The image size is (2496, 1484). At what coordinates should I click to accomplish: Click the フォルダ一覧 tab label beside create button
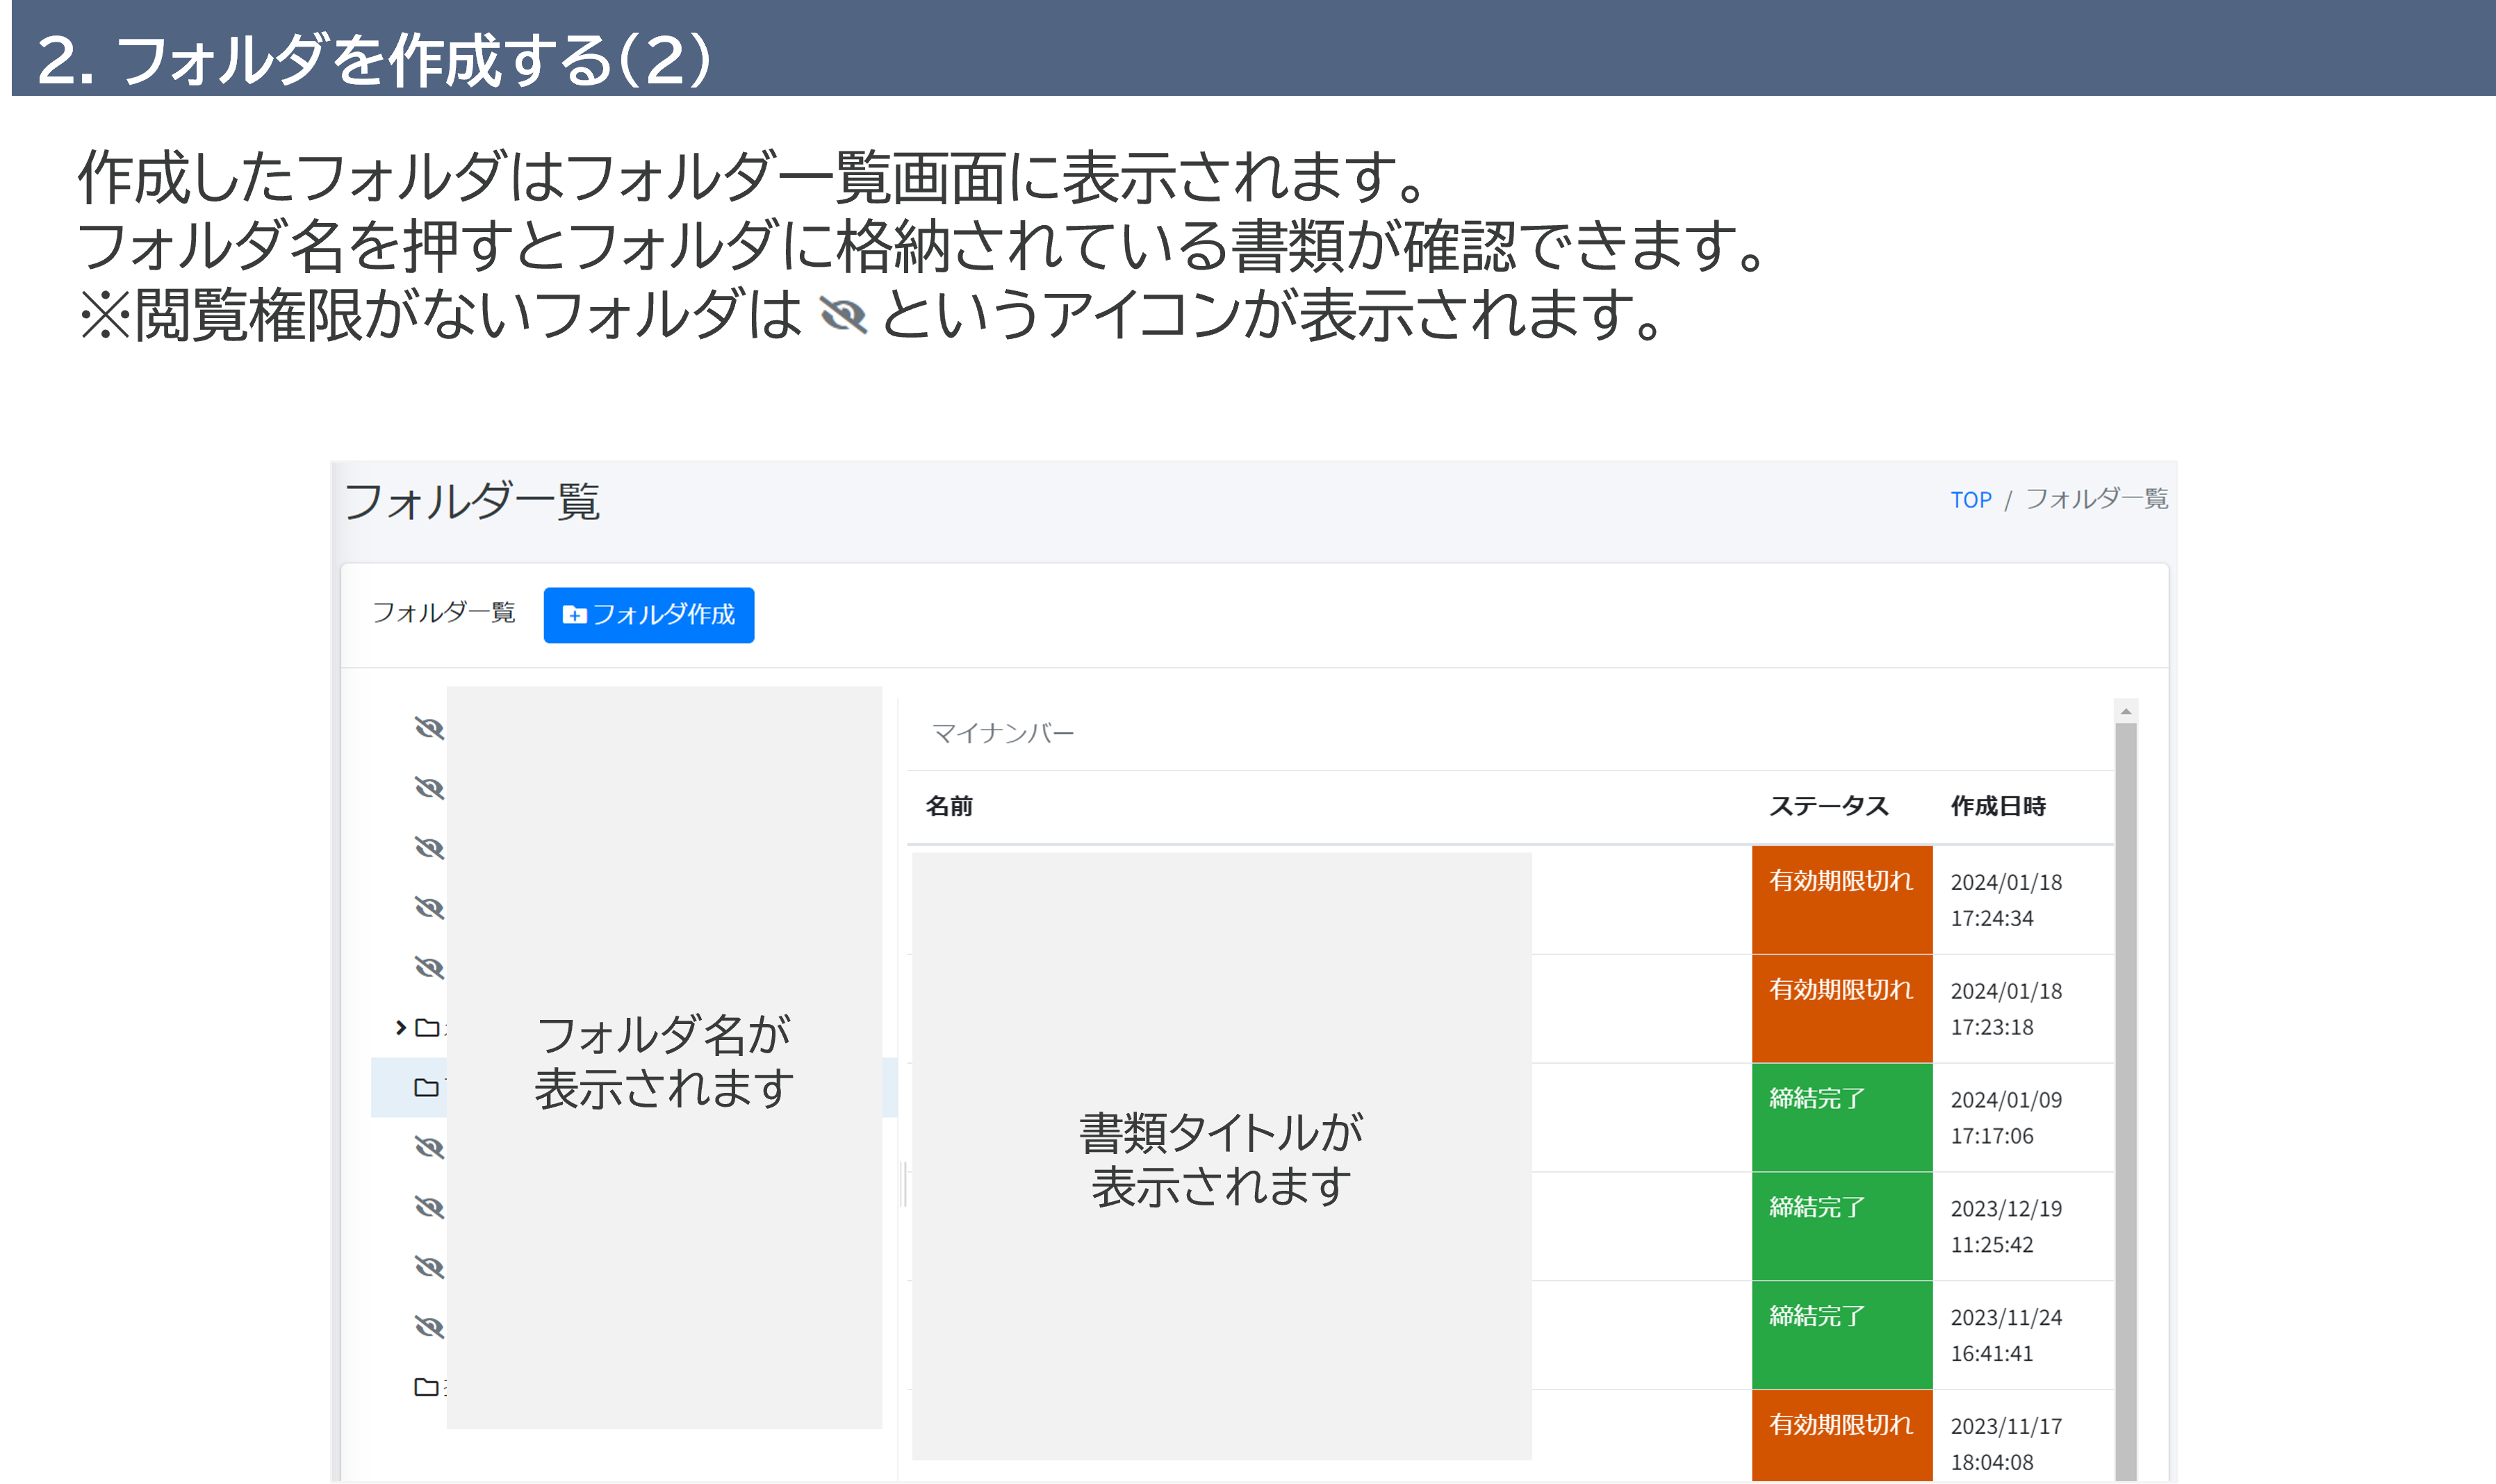(x=444, y=613)
